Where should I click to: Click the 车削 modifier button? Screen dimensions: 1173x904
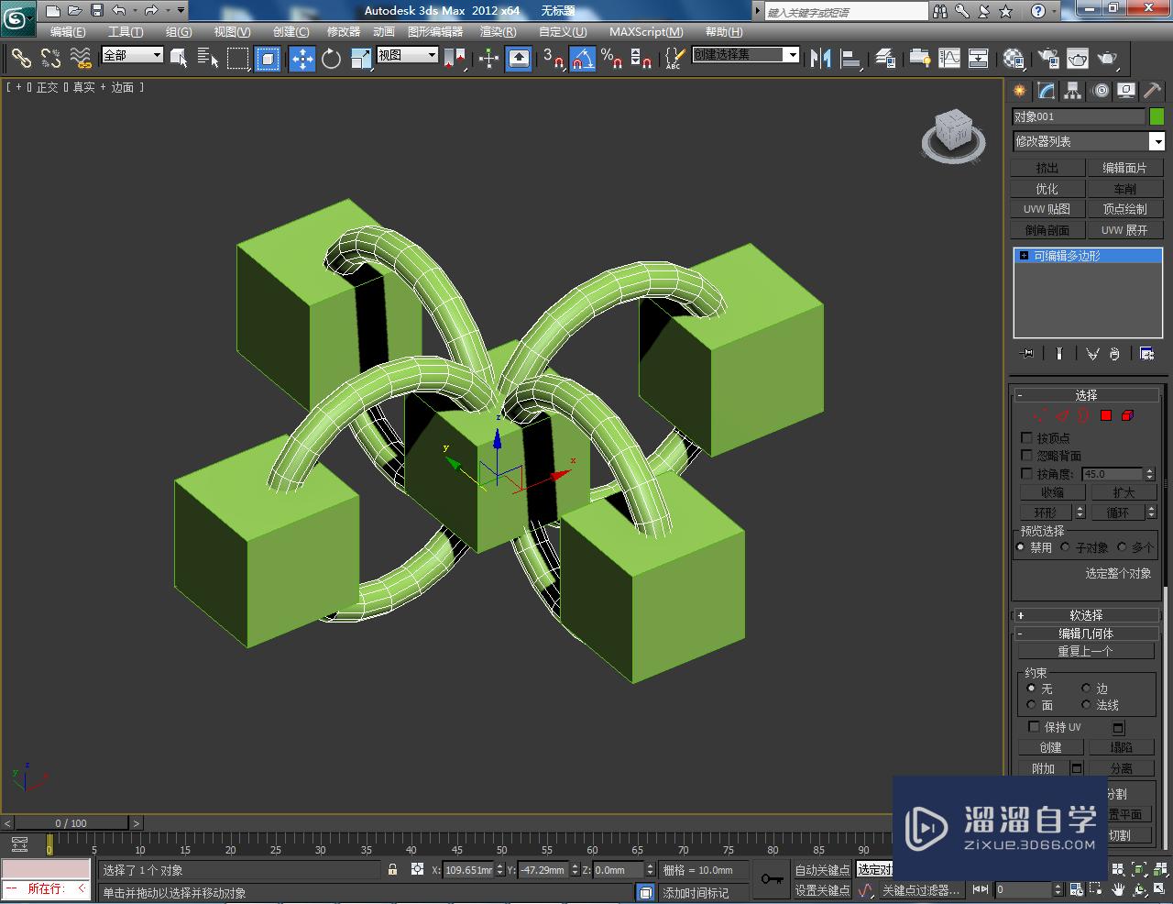[1125, 189]
